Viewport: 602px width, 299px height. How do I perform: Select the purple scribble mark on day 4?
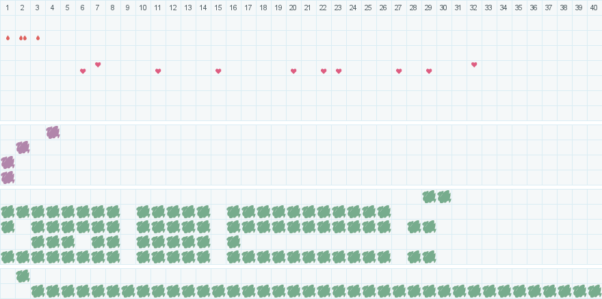[x=53, y=132]
